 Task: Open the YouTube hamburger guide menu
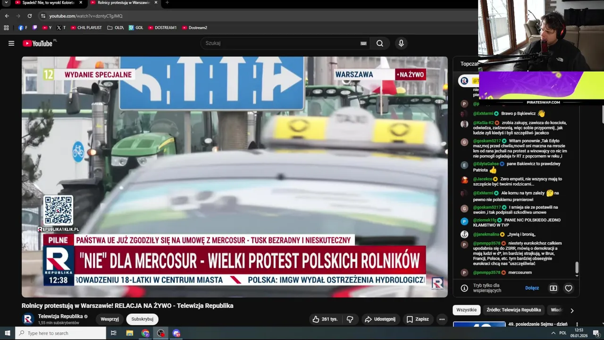tap(11, 43)
